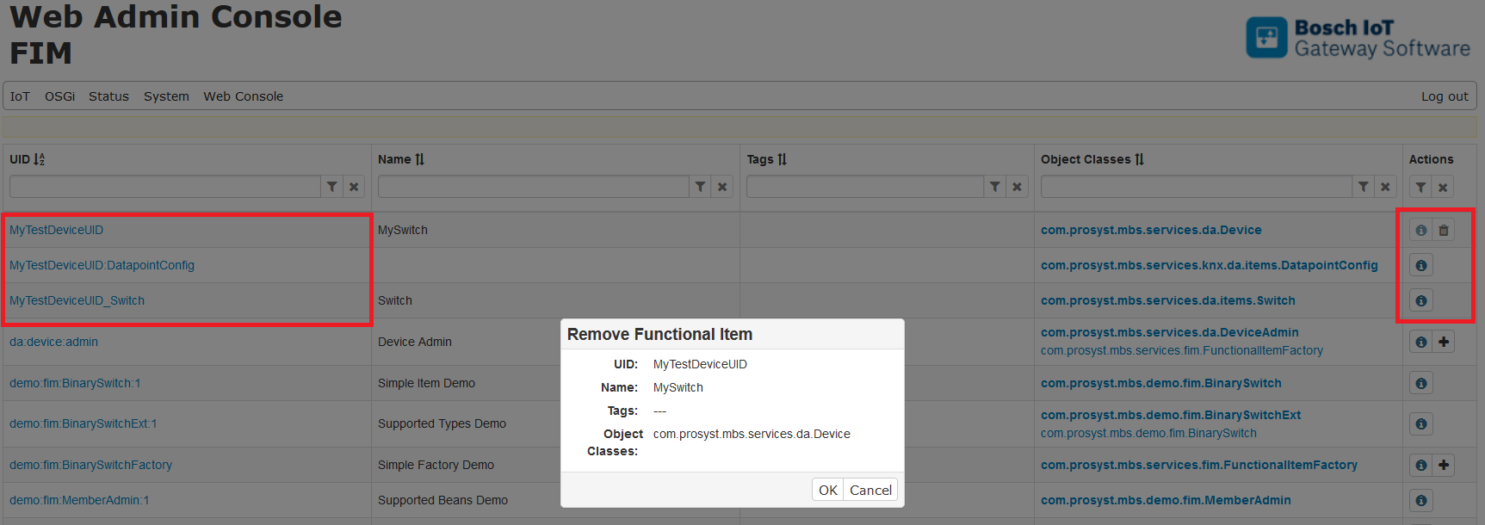Image resolution: width=1485 pixels, height=525 pixels.
Task: Clear the UID column filter
Action: coord(354,187)
